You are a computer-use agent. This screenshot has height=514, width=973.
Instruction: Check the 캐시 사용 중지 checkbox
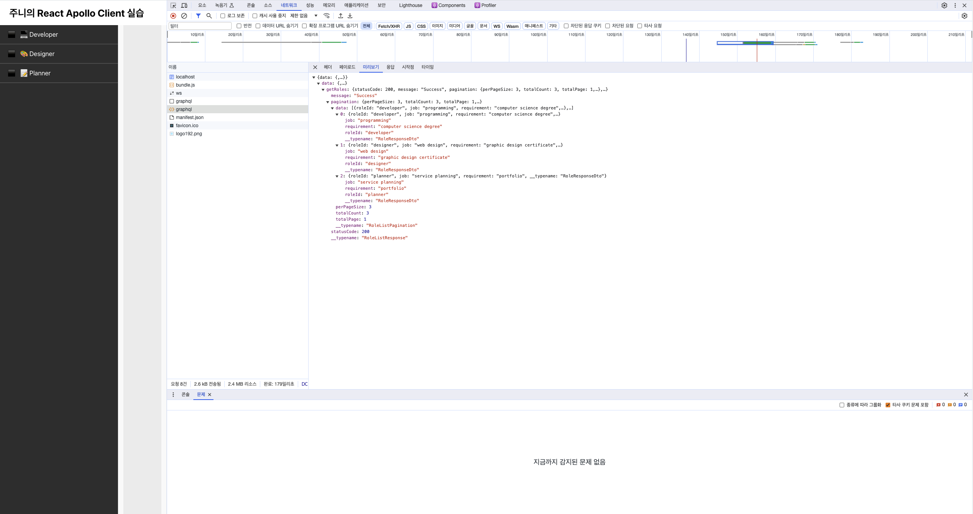pyautogui.click(x=255, y=16)
